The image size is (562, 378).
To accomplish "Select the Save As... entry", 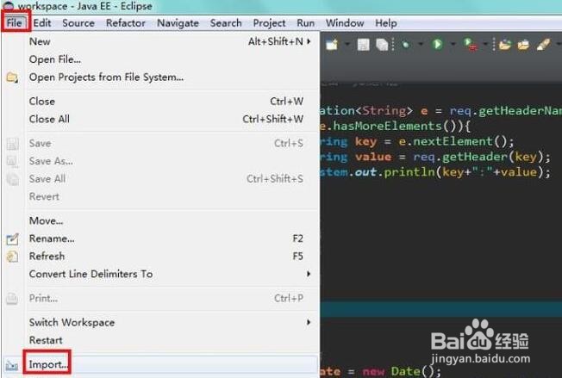I will pyautogui.click(x=160, y=161).
